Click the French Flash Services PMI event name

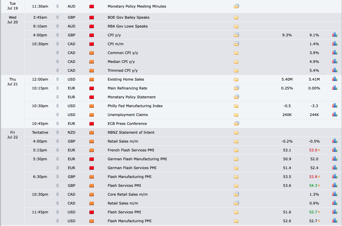tap(131, 150)
